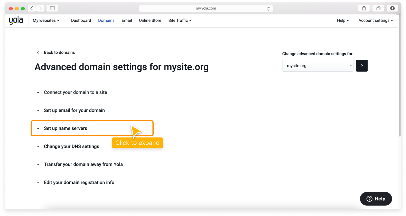Click the dark arrow button beside domain selector
406x216 pixels.
tap(362, 66)
